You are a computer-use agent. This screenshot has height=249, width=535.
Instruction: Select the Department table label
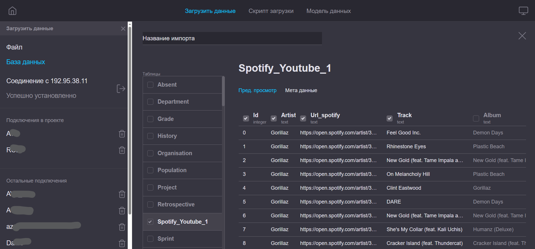click(x=173, y=102)
